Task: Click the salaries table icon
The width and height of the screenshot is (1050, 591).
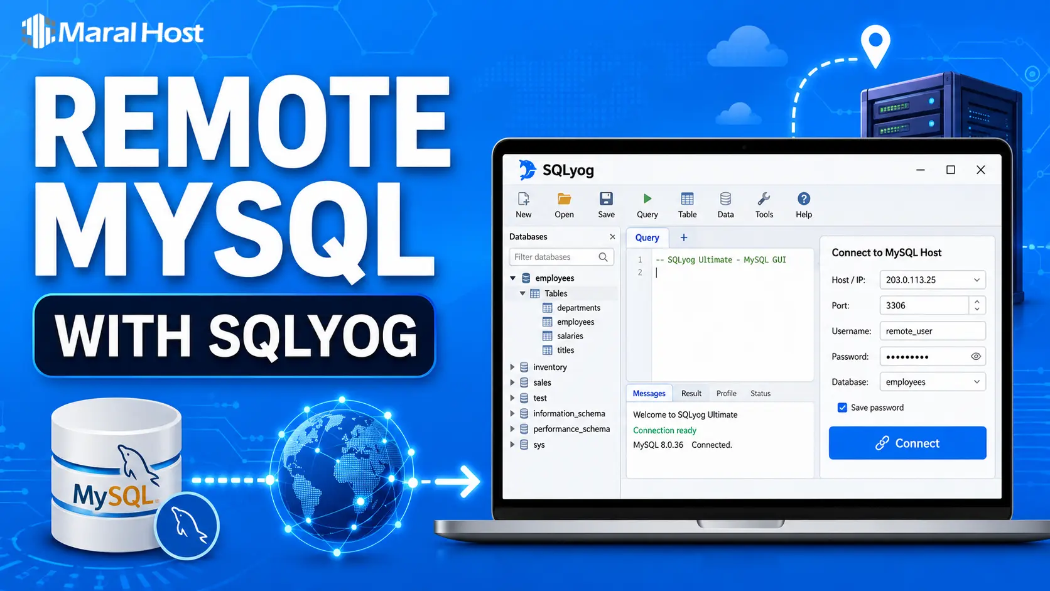Action: pos(548,336)
